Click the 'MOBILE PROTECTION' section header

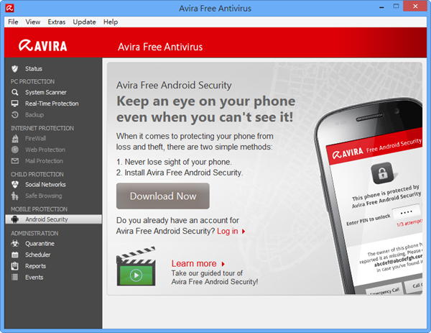click(x=39, y=209)
